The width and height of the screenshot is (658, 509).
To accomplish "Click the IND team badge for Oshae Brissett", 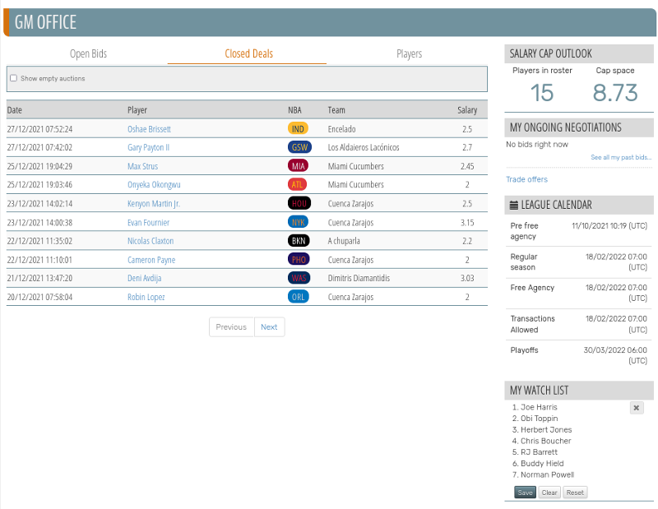I will (x=299, y=129).
